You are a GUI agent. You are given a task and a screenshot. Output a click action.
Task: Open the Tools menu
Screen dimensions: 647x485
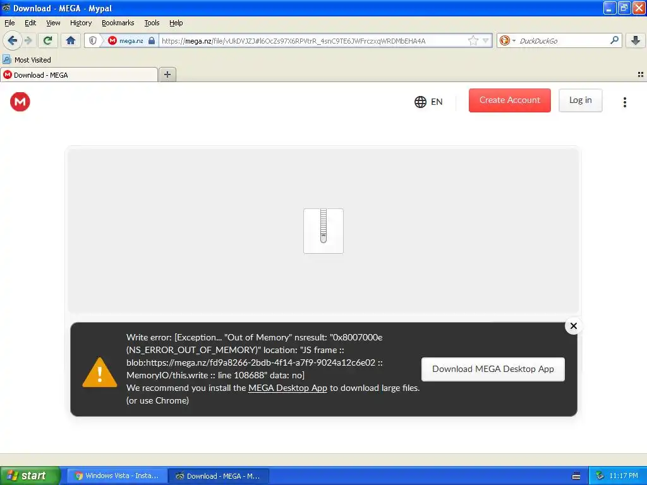pyautogui.click(x=152, y=23)
